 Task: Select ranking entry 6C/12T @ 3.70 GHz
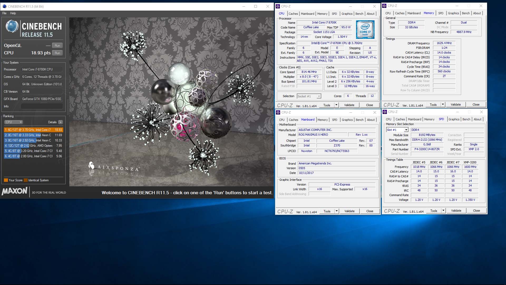pyautogui.click(x=33, y=130)
